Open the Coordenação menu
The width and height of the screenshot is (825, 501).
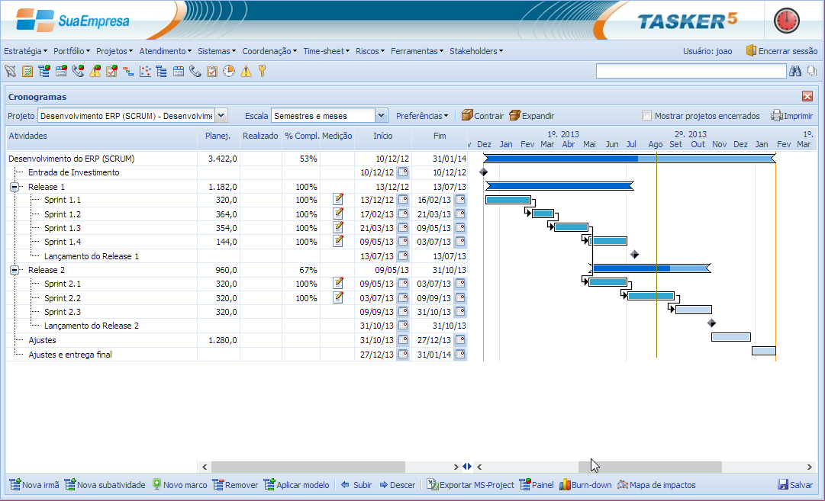[x=269, y=51]
